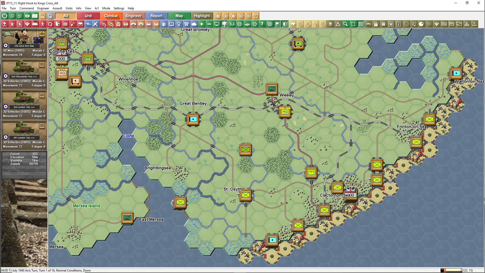Click the frowning face morale highlight icon
Screen dimensions: 485x273
click(x=406, y=24)
